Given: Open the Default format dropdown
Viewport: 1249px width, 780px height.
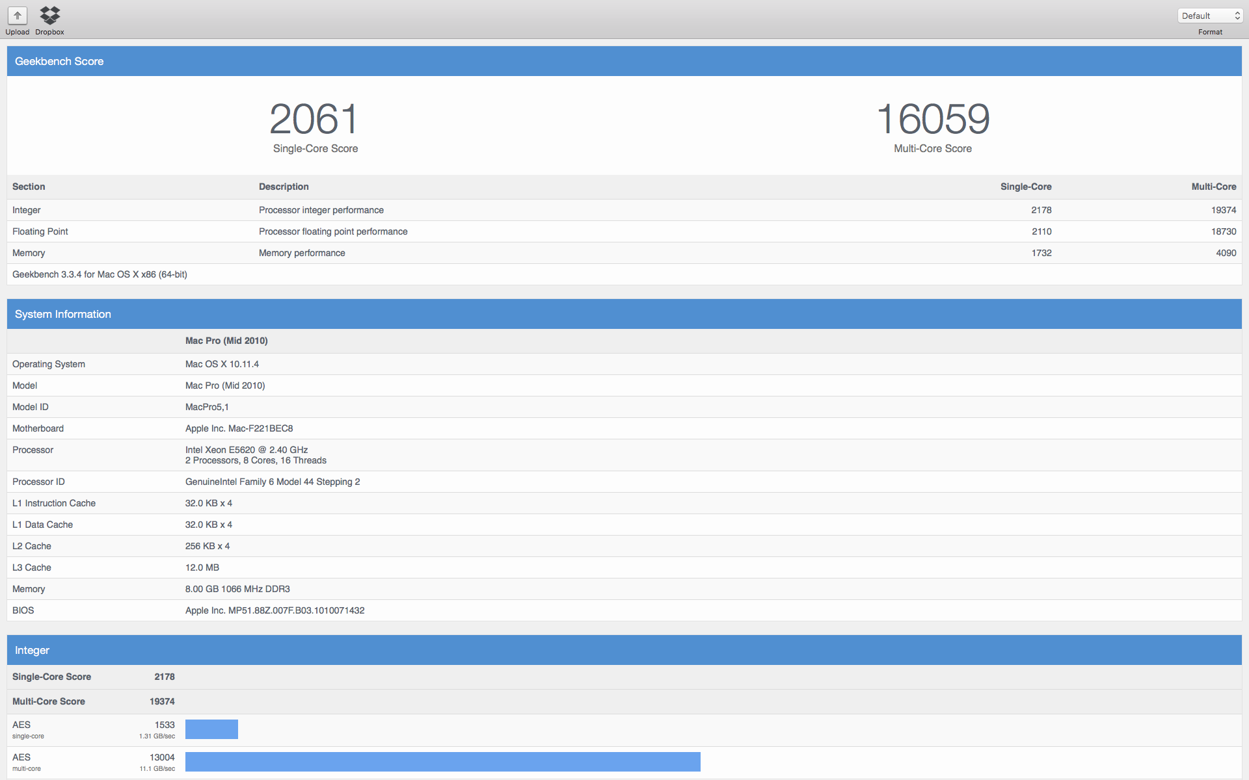Looking at the screenshot, I should 1210,16.
